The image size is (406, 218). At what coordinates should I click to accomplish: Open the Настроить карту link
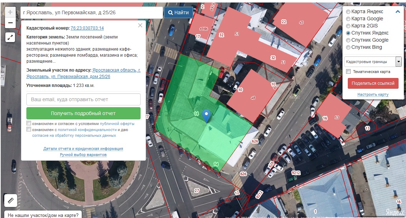coord(373,95)
